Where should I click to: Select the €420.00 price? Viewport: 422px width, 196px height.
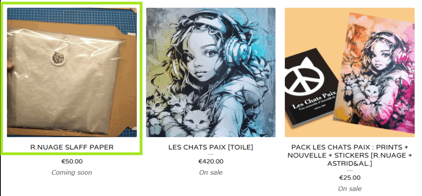[x=211, y=161]
